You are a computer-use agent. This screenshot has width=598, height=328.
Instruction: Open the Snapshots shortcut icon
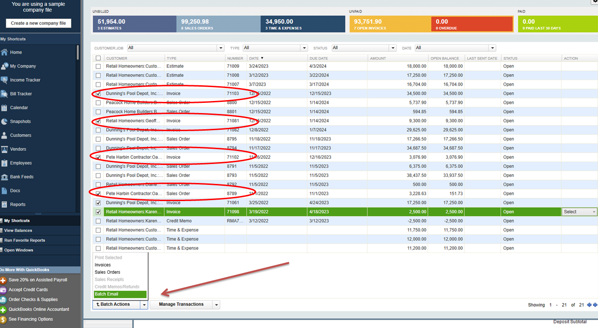(4, 121)
